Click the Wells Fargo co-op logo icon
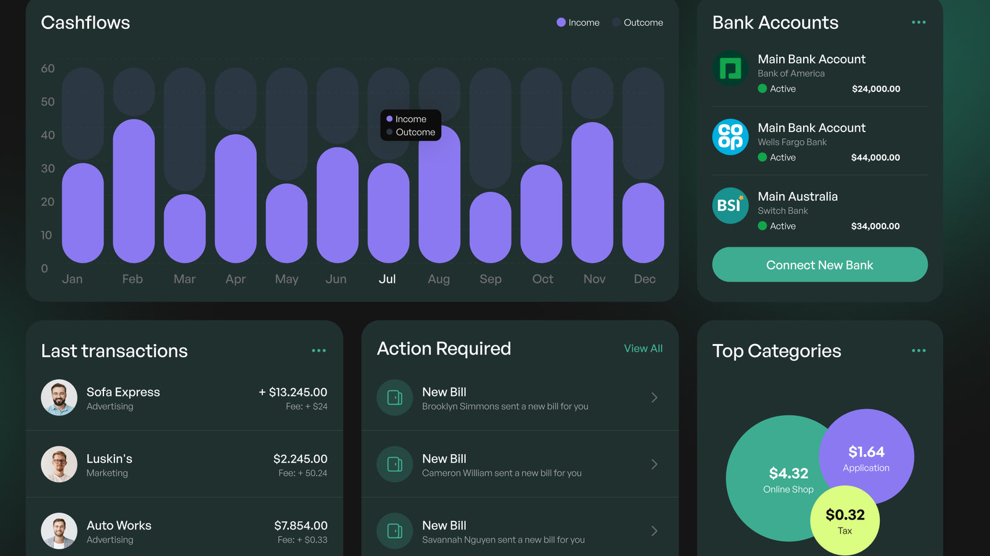 pyautogui.click(x=730, y=137)
